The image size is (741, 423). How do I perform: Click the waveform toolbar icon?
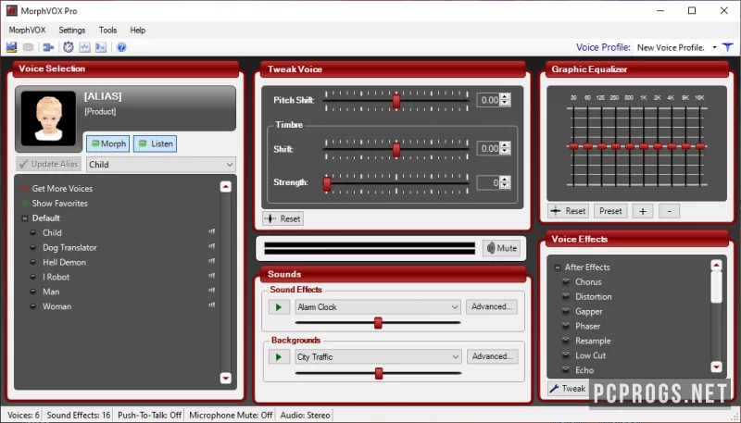pyautogui.click(x=84, y=47)
